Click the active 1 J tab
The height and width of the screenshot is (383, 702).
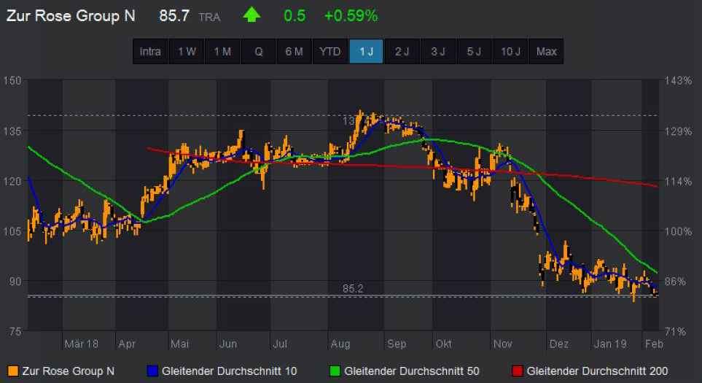tap(366, 52)
